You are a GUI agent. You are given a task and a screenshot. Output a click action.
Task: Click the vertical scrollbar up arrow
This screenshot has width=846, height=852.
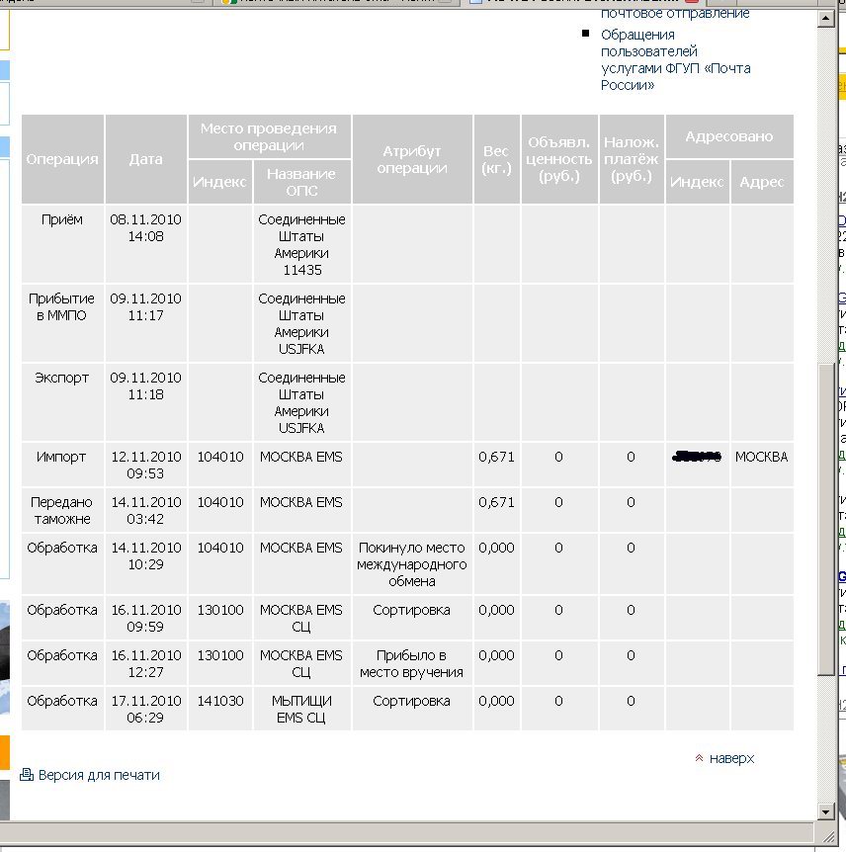(826, 19)
